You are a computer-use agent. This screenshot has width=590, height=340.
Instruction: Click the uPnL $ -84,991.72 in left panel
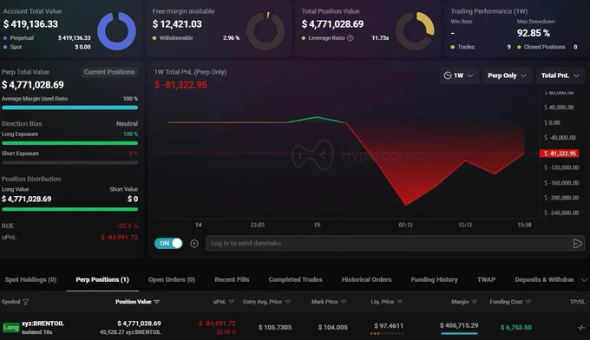tap(119, 238)
